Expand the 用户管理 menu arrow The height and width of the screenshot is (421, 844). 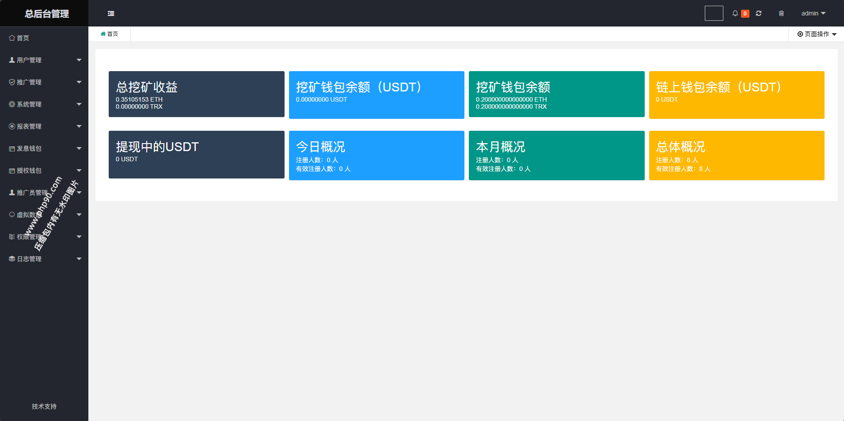(79, 60)
